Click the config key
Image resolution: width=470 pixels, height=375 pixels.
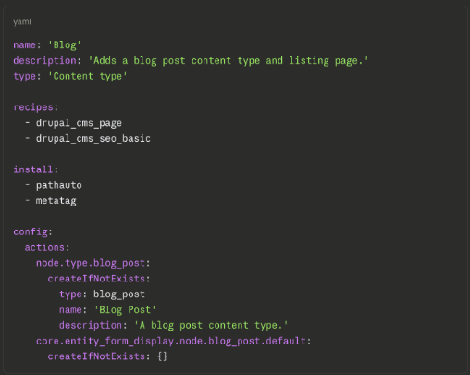31,232
